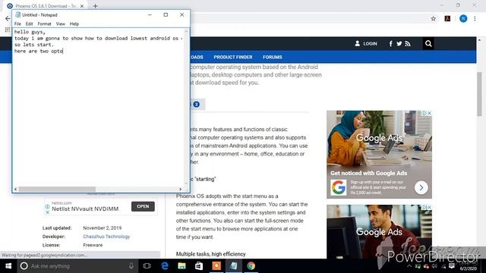Image resolution: width=486 pixels, height=273 pixels.
Task: Open the Notepad Format menu
Action: click(x=44, y=24)
